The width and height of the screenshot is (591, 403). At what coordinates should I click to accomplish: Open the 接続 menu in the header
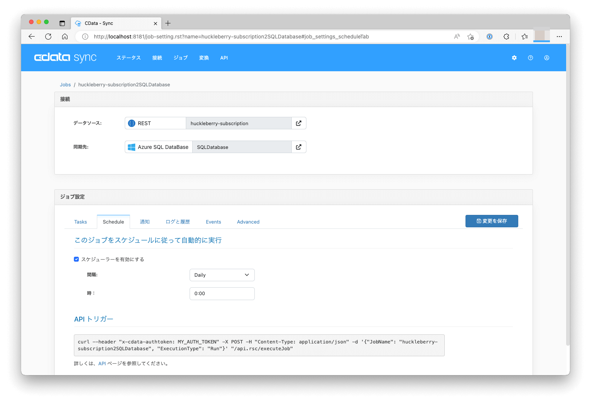(x=157, y=58)
